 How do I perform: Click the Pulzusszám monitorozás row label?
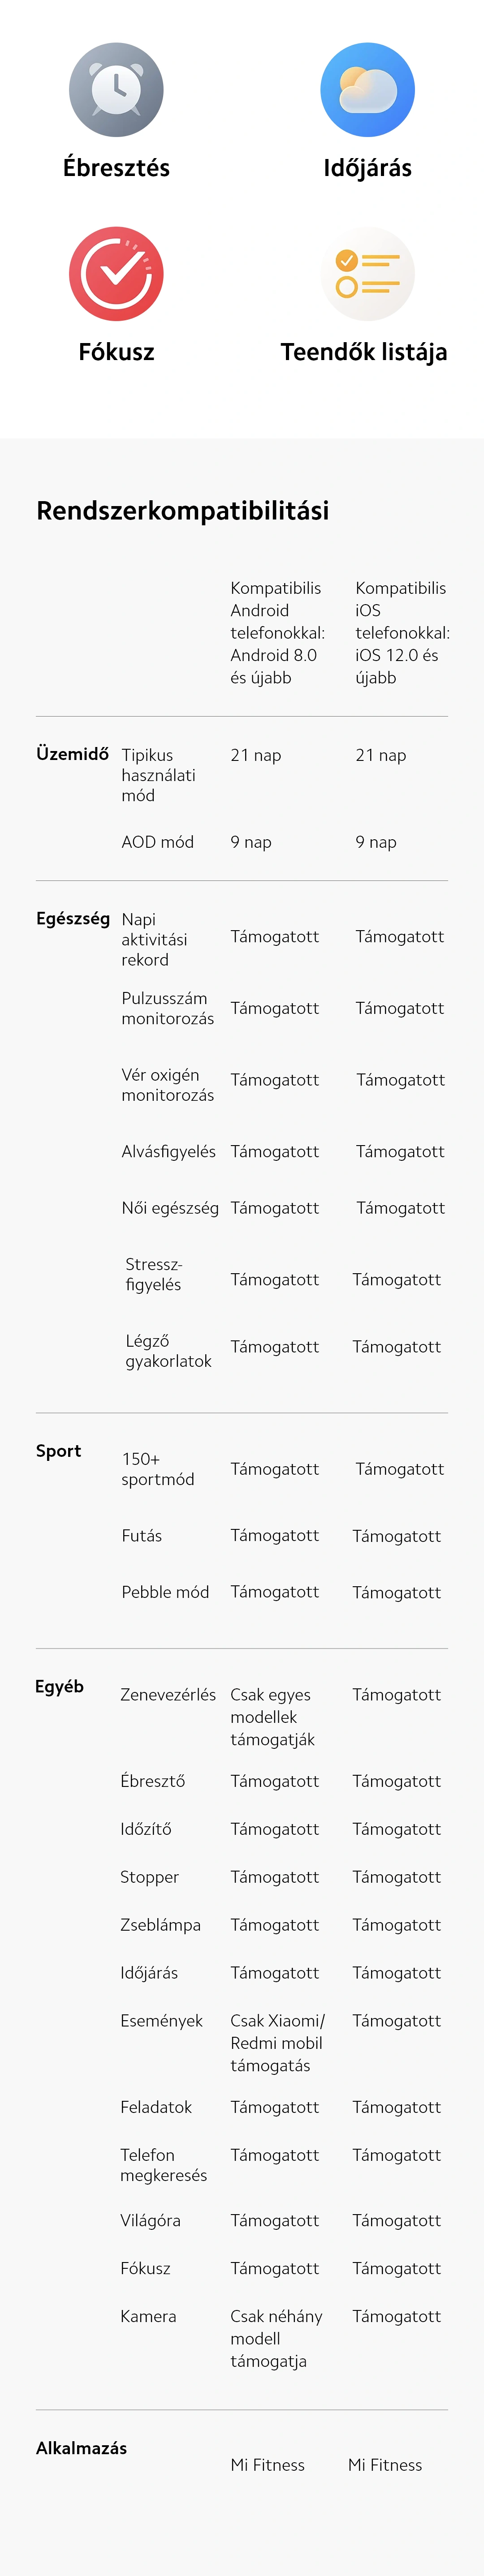167,1008
